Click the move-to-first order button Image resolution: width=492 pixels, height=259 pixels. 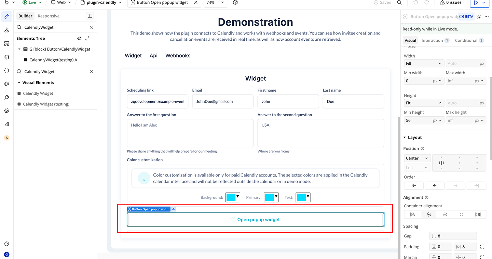414,185
